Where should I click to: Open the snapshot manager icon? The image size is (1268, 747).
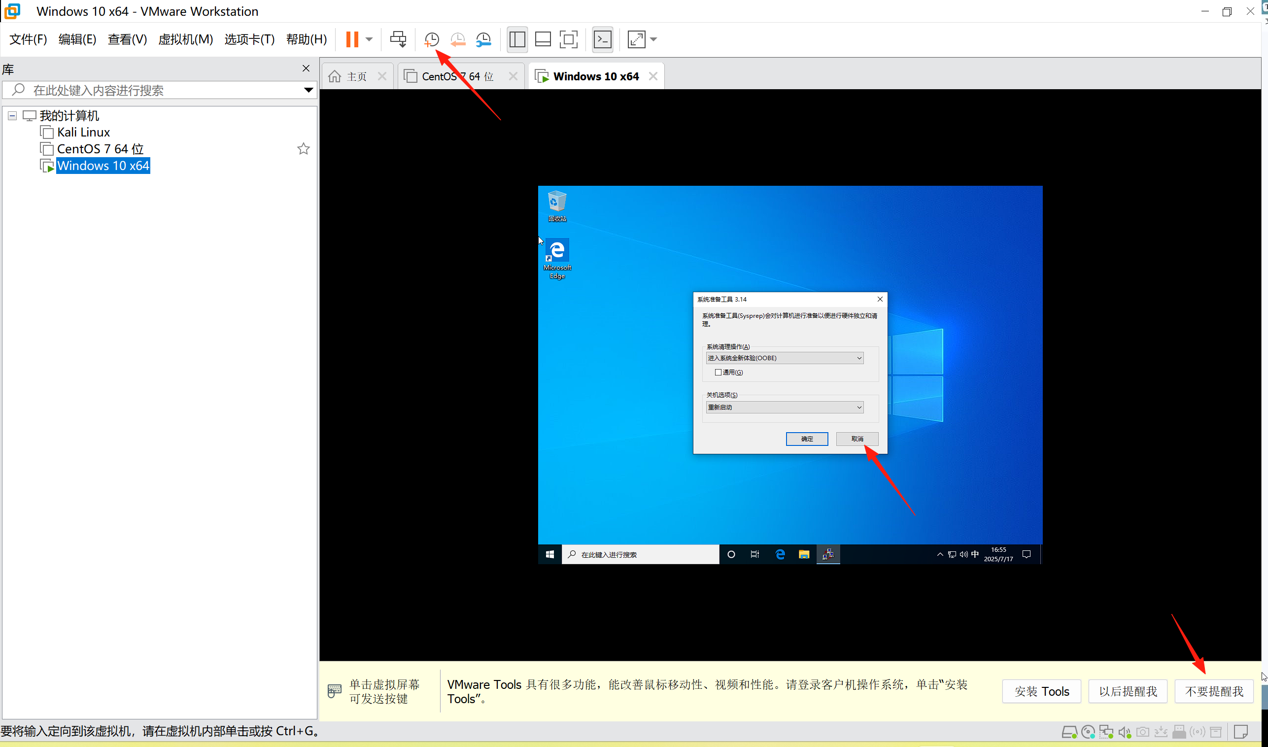(x=483, y=39)
